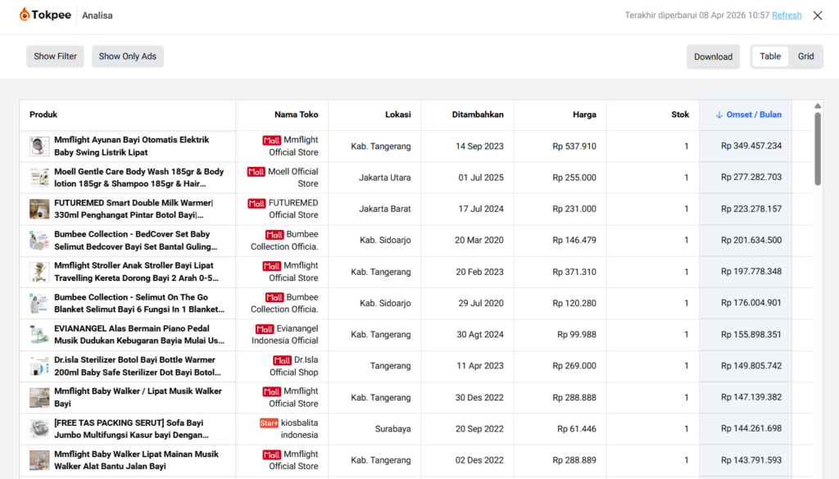Open Mmflight Stroller Anak Stroller Bayi title
Viewport: 839px width, 479px height.
(137, 272)
